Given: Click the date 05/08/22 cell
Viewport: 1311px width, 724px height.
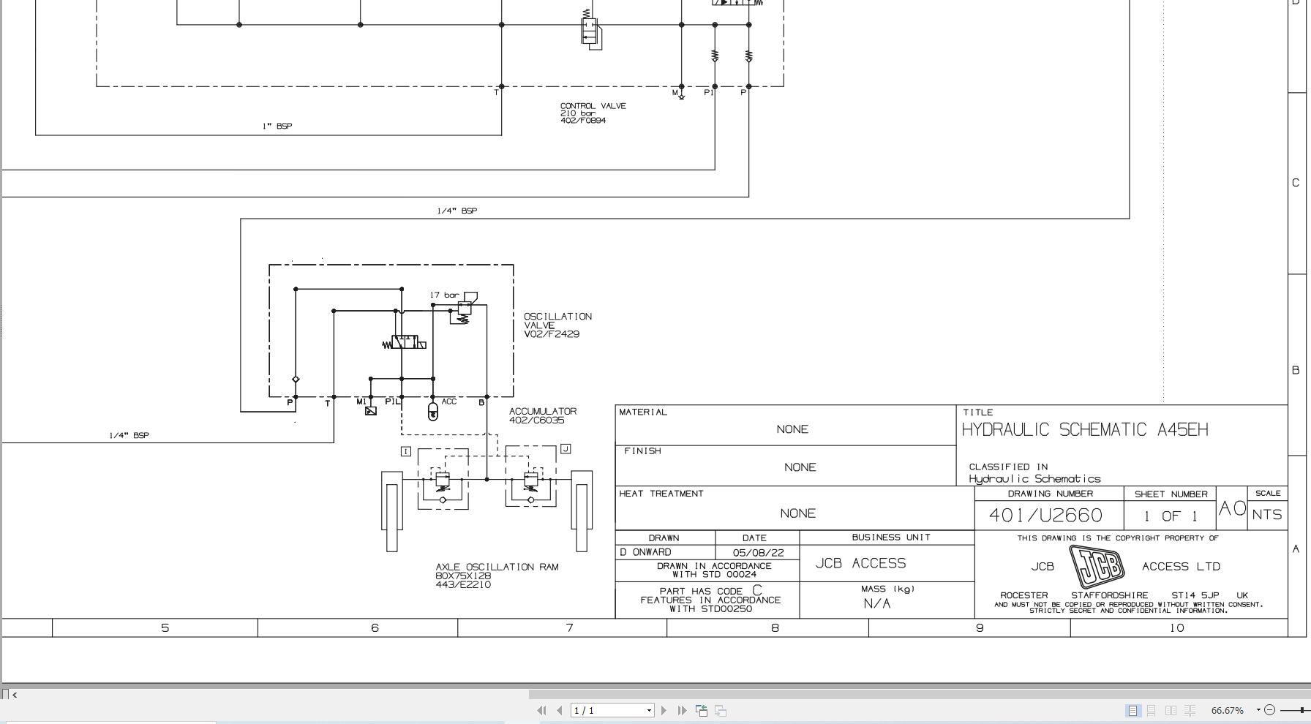Looking at the screenshot, I should coord(758,553).
